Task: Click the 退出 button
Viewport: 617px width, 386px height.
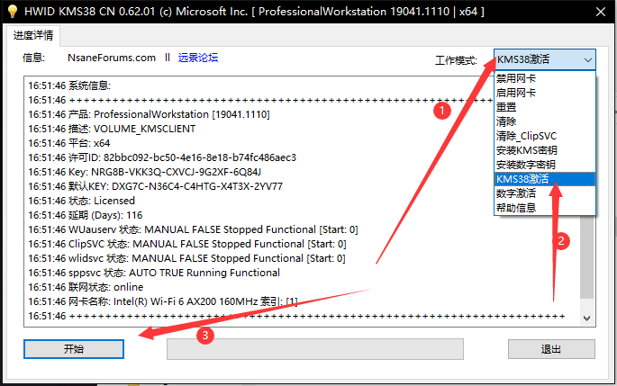Action: [551, 349]
